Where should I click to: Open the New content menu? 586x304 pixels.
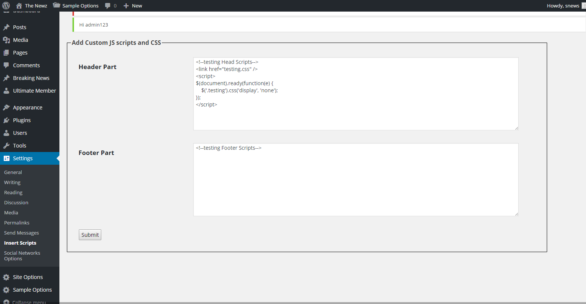(x=137, y=6)
